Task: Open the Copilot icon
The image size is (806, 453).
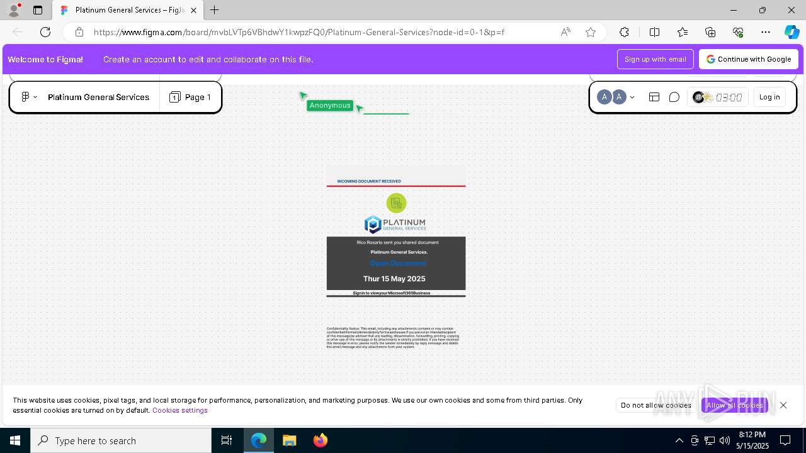Action: point(792,32)
